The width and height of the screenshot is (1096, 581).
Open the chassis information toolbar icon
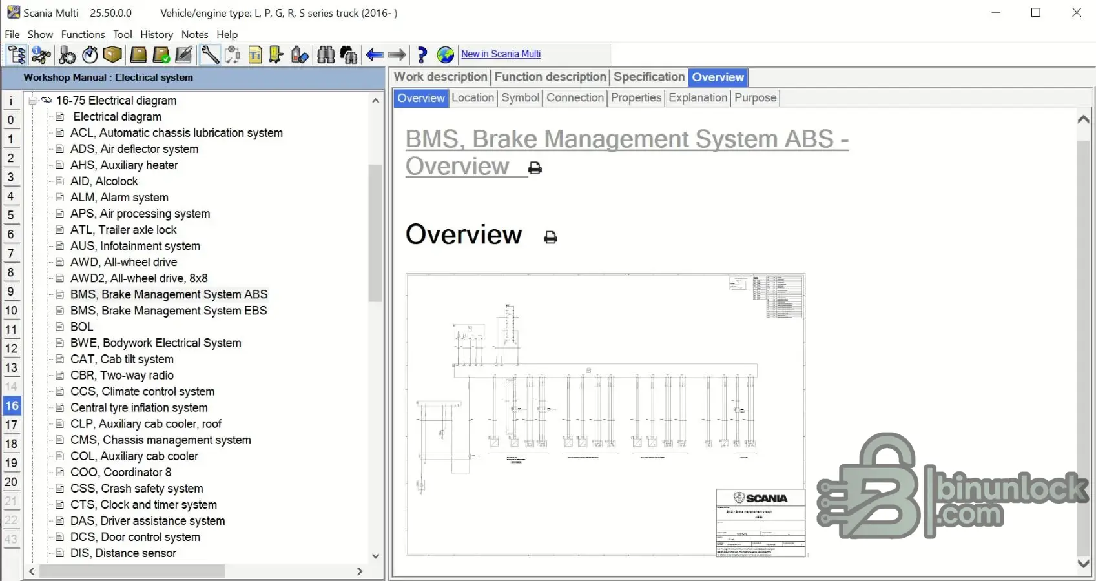[41, 55]
